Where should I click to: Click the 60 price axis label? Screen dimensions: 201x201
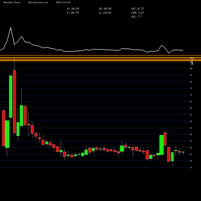click(x=191, y=108)
